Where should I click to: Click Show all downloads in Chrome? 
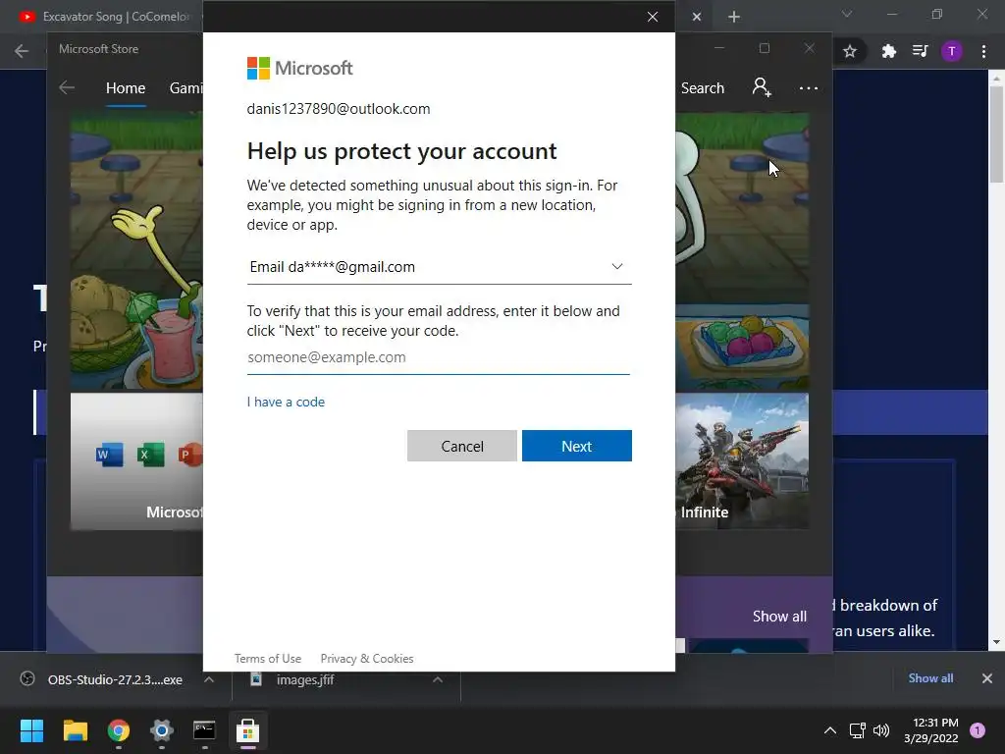click(x=930, y=677)
